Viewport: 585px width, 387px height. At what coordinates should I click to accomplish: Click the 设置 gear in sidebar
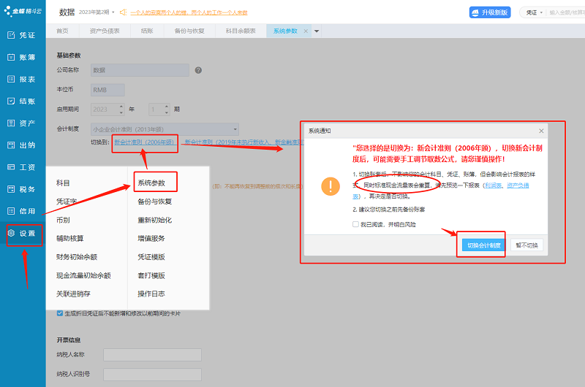point(21,234)
